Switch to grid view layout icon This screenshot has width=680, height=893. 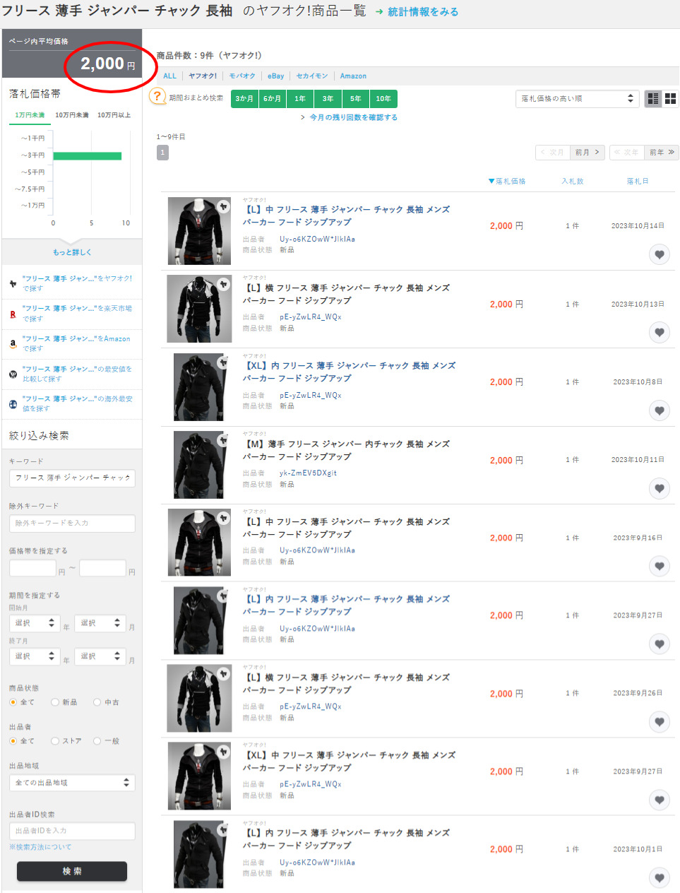click(670, 99)
